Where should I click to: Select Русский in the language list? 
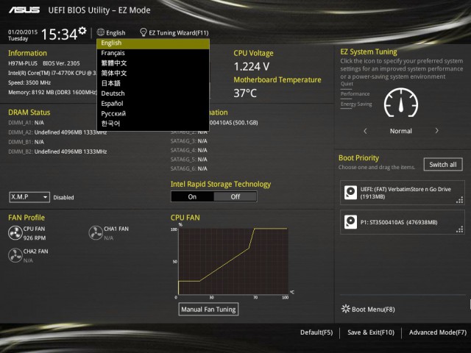[153, 113]
